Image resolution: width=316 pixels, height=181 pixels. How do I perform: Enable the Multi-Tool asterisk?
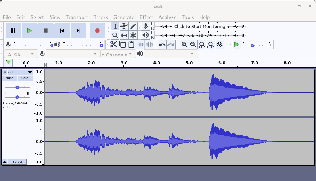coord(133,35)
